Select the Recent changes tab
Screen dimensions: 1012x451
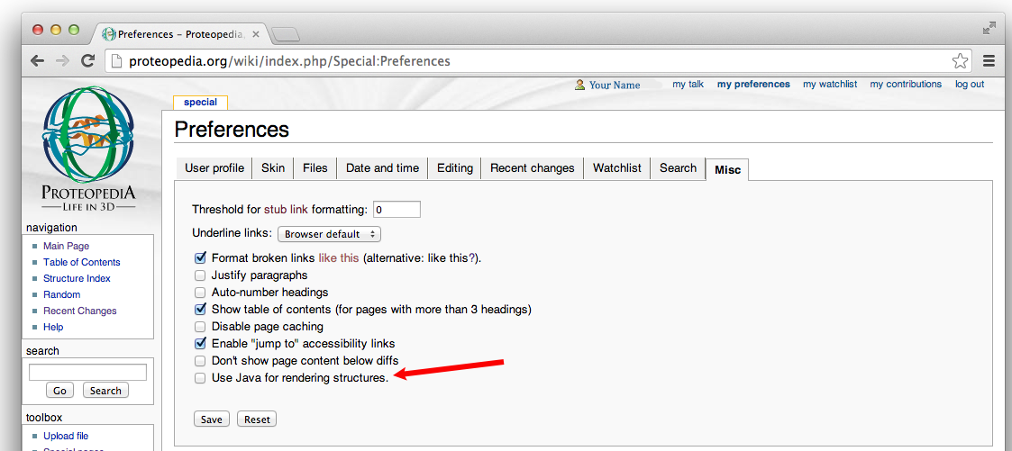tap(532, 168)
